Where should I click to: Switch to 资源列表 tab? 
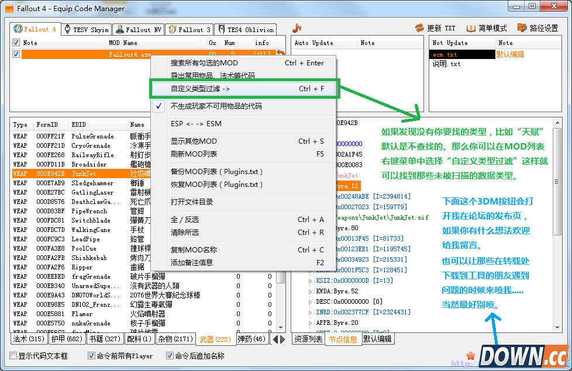point(308,339)
